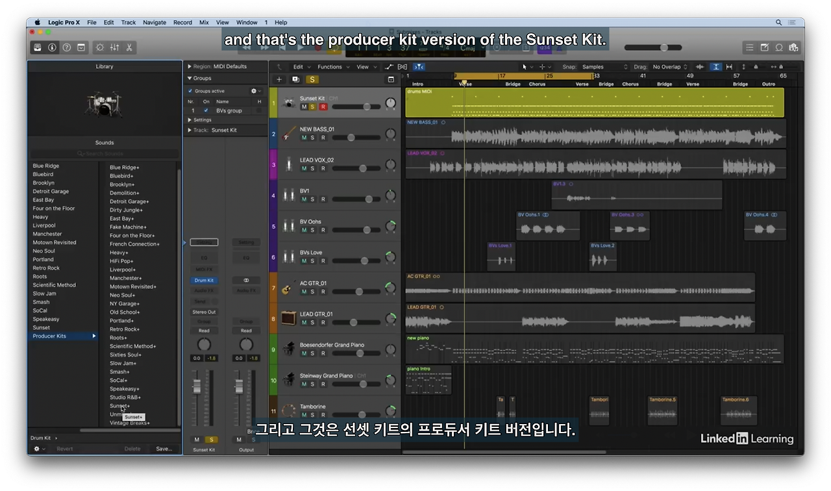Viewport: 831px width, 491px height.
Task: Click the Stereo Out output slot
Action: pyautogui.click(x=204, y=312)
